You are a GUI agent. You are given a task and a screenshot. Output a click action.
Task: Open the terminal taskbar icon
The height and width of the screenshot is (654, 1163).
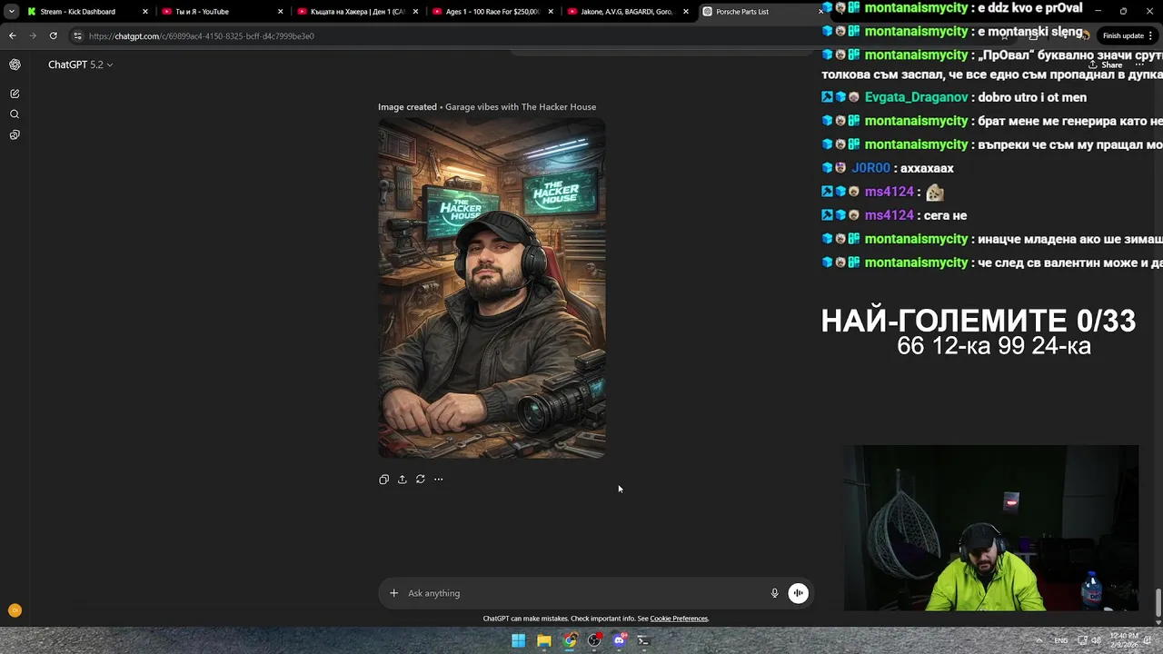(x=644, y=640)
